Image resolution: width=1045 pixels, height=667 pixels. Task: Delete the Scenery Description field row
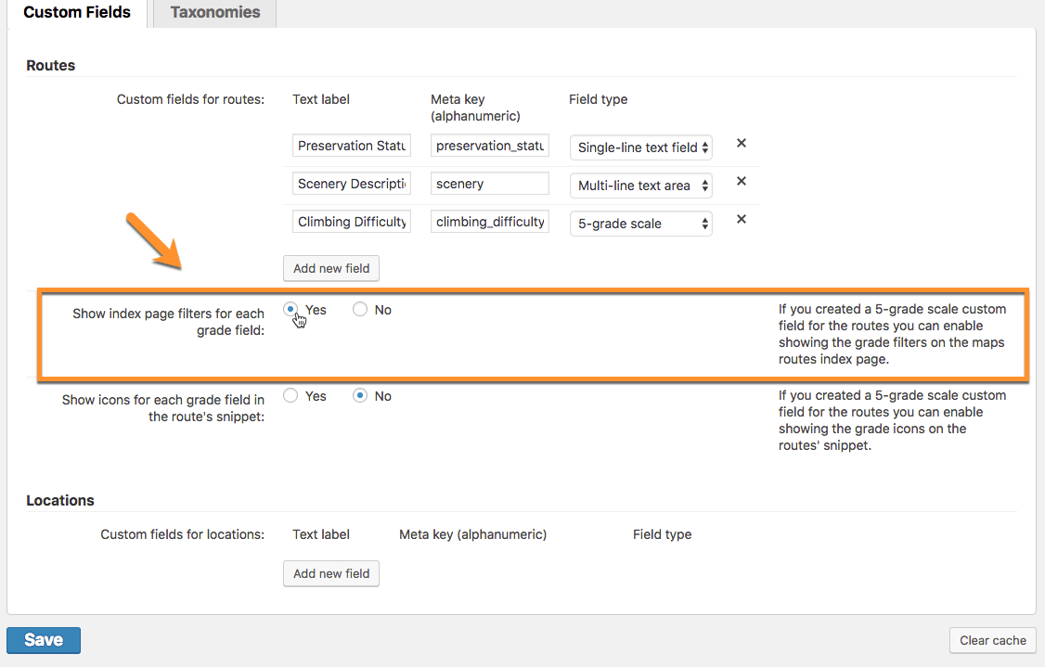tap(742, 182)
